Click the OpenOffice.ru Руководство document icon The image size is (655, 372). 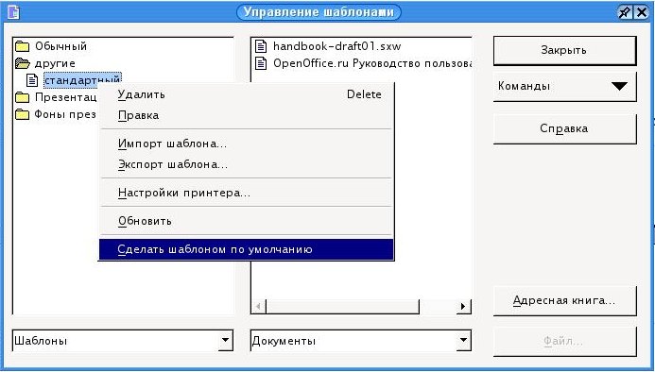pyautogui.click(x=261, y=63)
